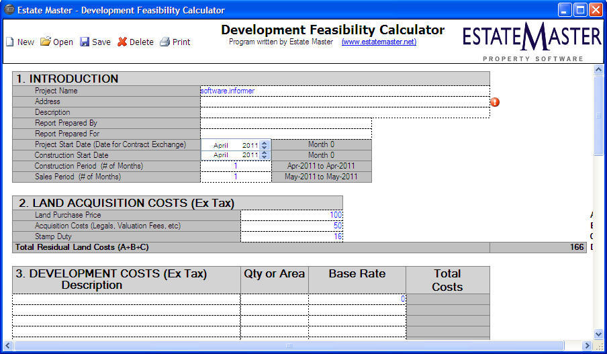607x354 pixels.
Task: Minimize the Estate Master window
Action: [565, 9]
